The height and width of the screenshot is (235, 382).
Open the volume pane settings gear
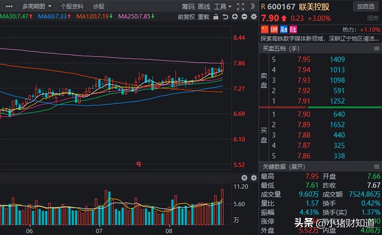click(x=253, y=178)
